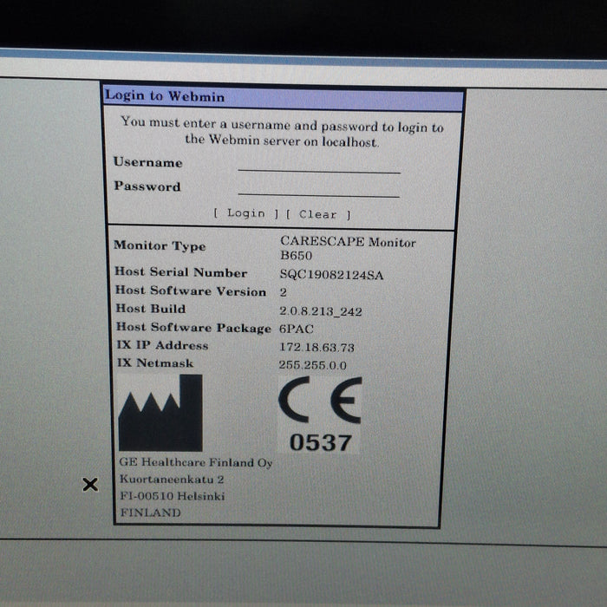Select the Host Serial Number value SQC19082124SA
The height and width of the screenshot is (607, 607).
tap(331, 275)
